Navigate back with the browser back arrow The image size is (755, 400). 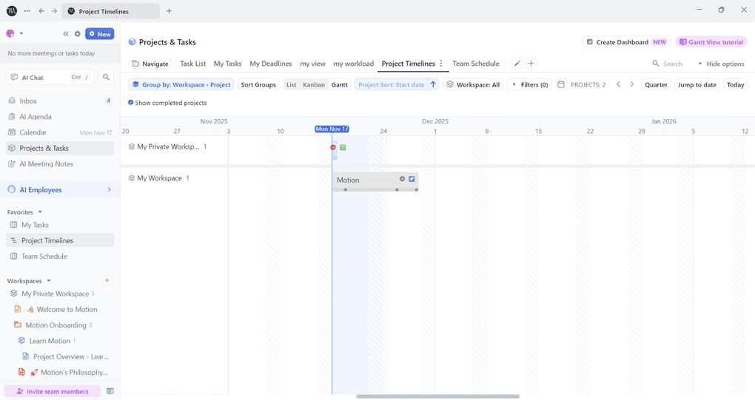[x=41, y=10]
